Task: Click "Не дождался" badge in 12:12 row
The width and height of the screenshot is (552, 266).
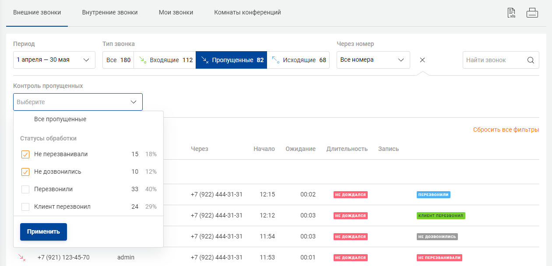Action: [351, 216]
